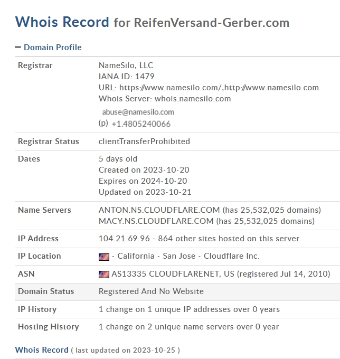Click the Dates row label

coord(29,159)
